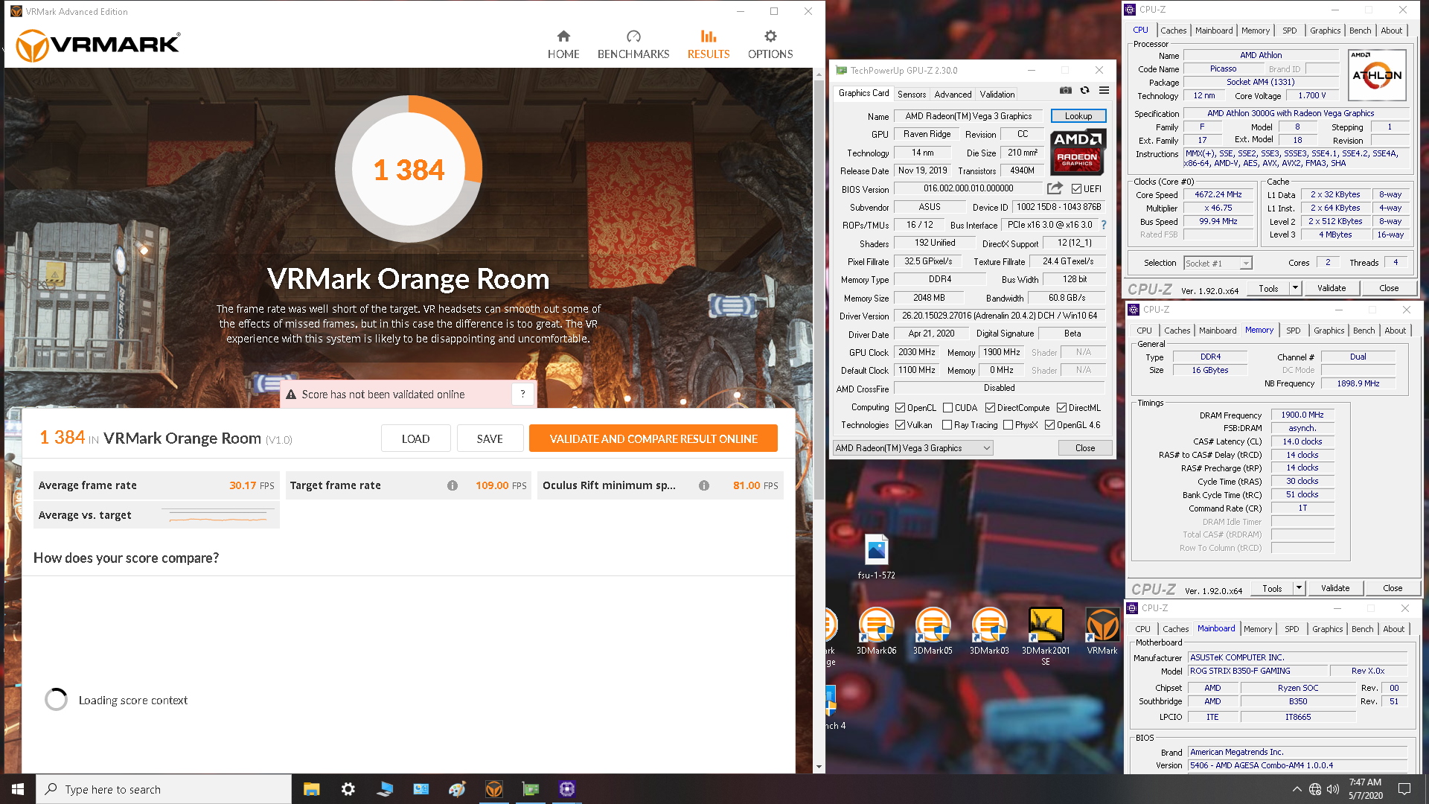The height and width of the screenshot is (804, 1429).
Task: Toggle OpenCL checkbox
Action: 900,408
